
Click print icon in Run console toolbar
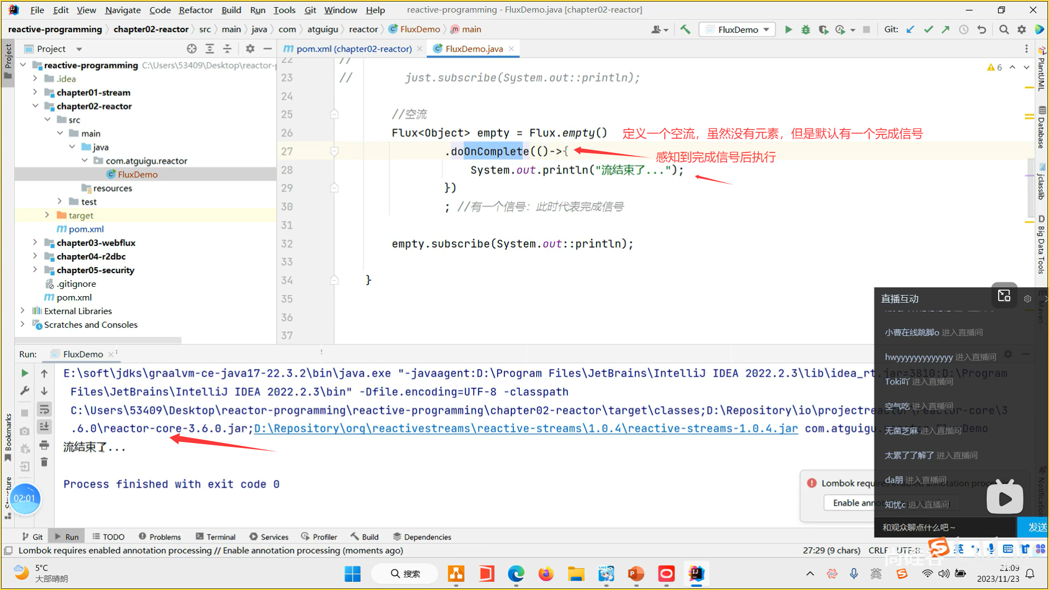pos(44,445)
